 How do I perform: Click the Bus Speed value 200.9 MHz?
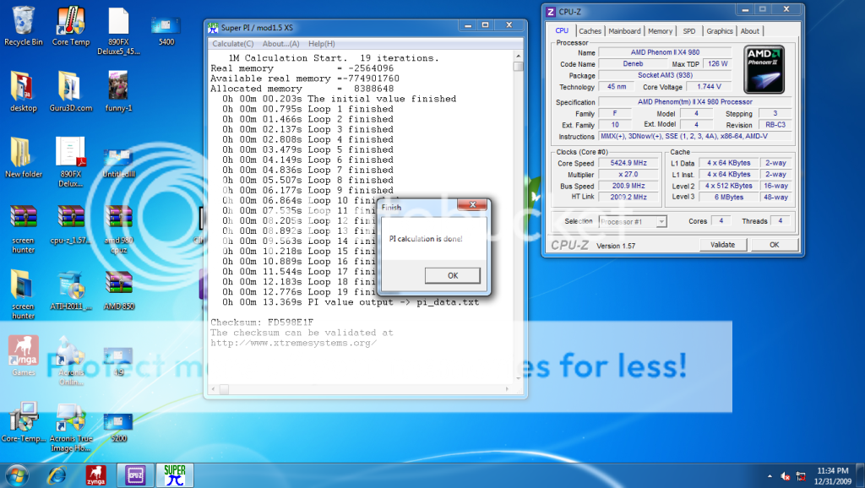coord(628,186)
